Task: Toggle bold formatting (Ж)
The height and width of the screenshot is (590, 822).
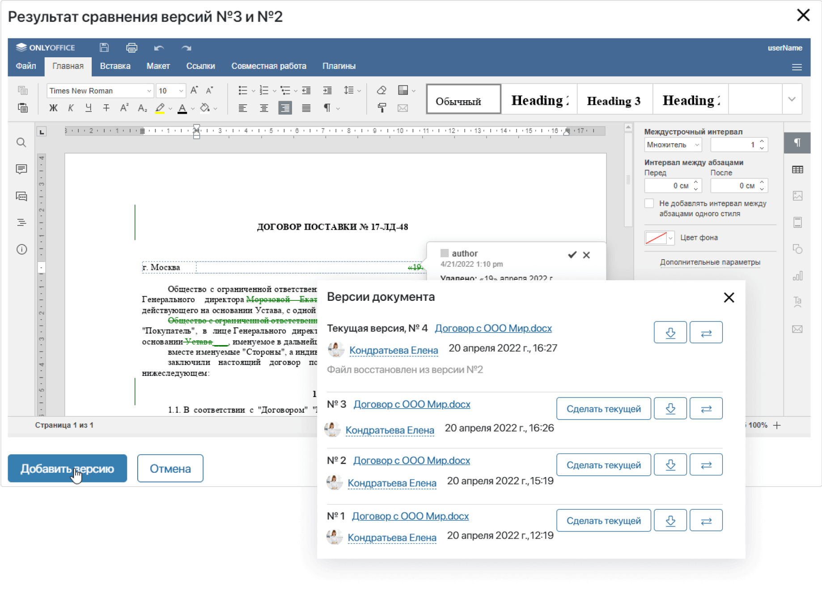Action: point(53,108)
